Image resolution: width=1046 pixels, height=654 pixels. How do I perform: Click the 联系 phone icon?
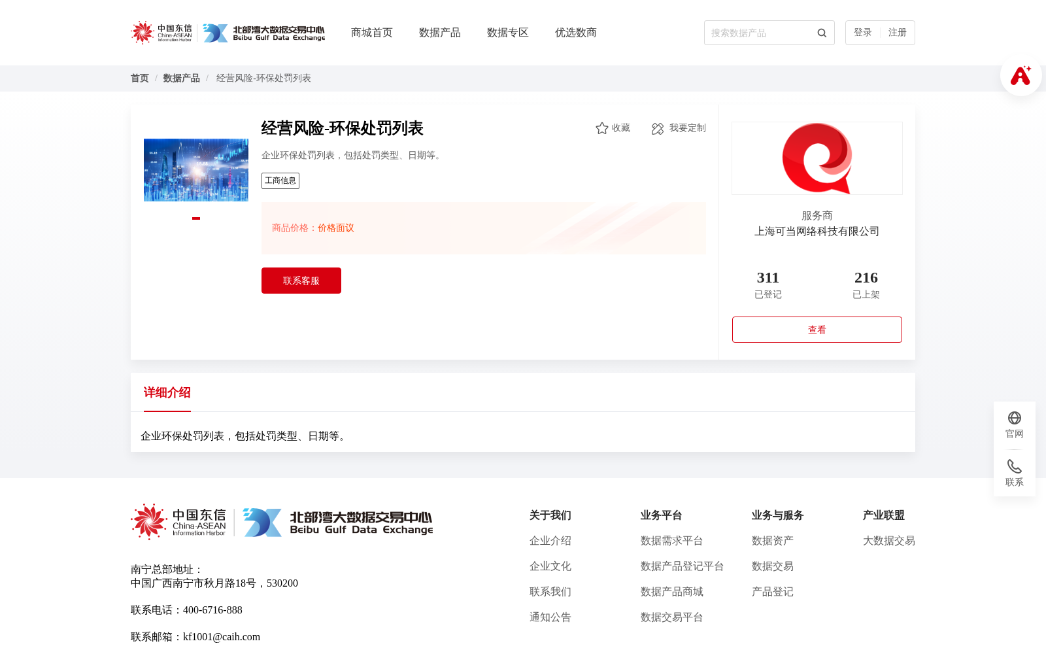(1015, 466)
